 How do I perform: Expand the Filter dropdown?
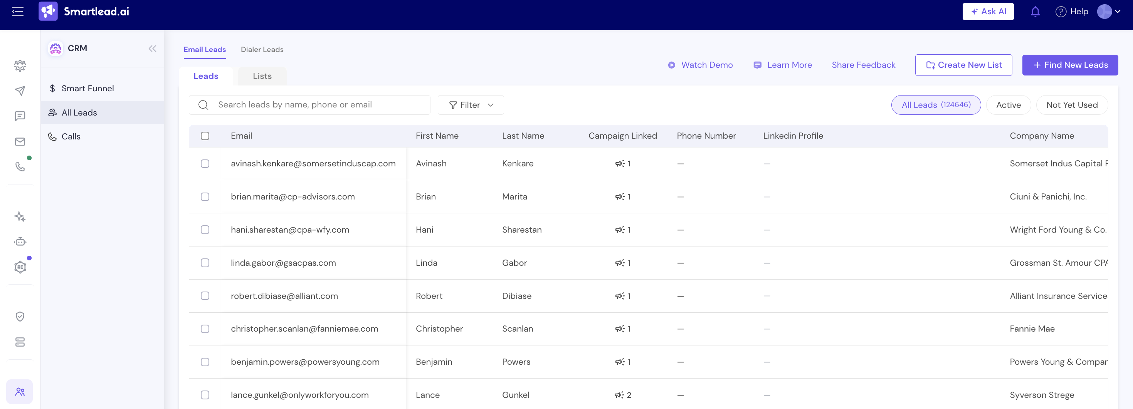coord(471,105)
